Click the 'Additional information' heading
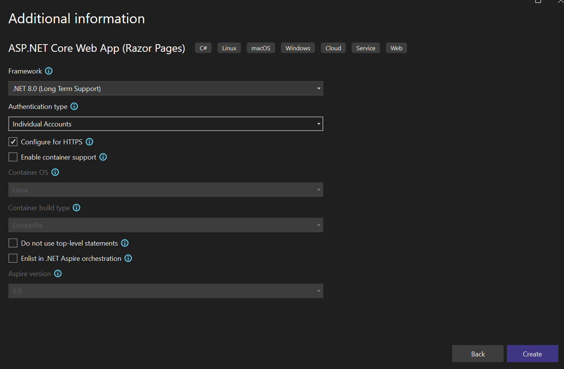564x369 pixels. coord(77,18)
